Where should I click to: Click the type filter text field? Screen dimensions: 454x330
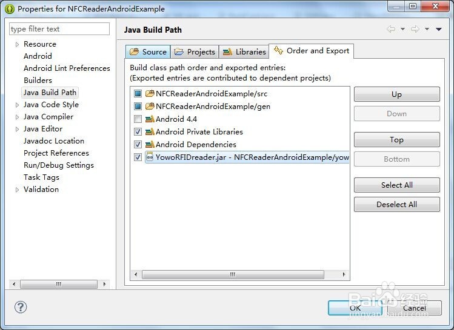coord(59,29)
